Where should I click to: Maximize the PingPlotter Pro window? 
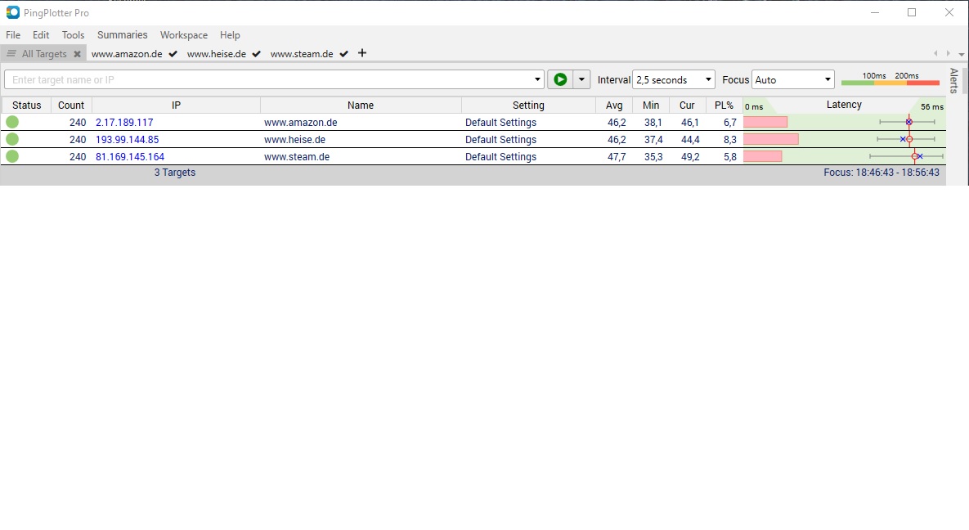click(x=912, y=12)
